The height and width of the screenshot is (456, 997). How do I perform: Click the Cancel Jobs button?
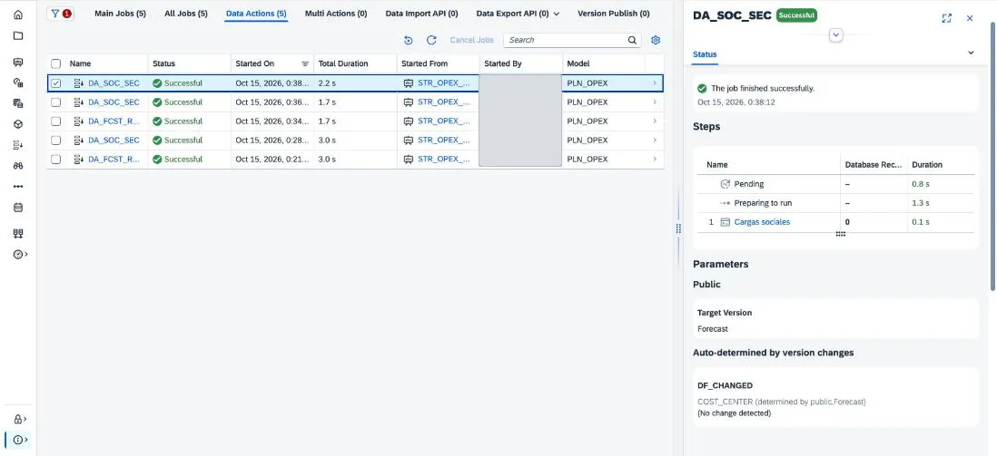click(x=472, y=40)
